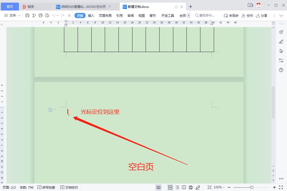
Task: Open the print preview tool
Action: (47, 16)
